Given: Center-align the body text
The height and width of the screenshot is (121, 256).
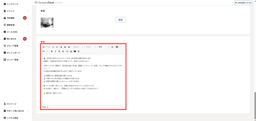Looking at the screenshot, I should 65,47.
